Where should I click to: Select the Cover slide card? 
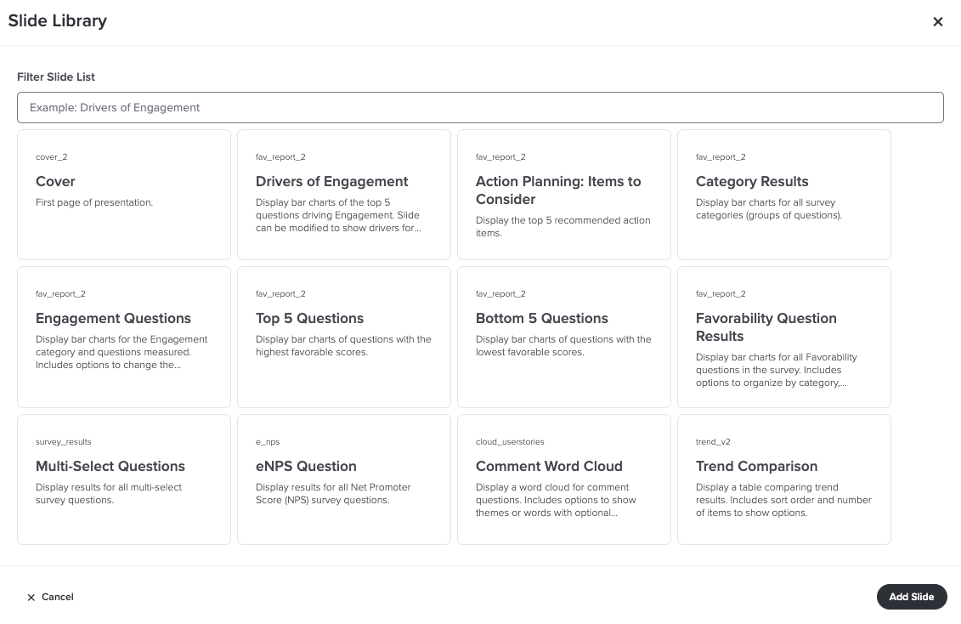(x=124, y=195)
